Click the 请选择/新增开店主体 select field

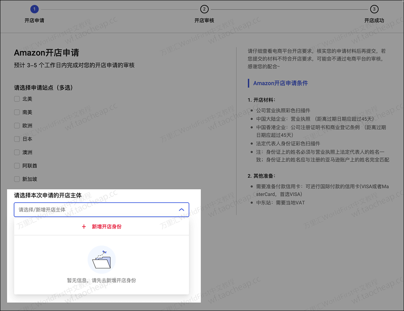click(x=101, y=210)
